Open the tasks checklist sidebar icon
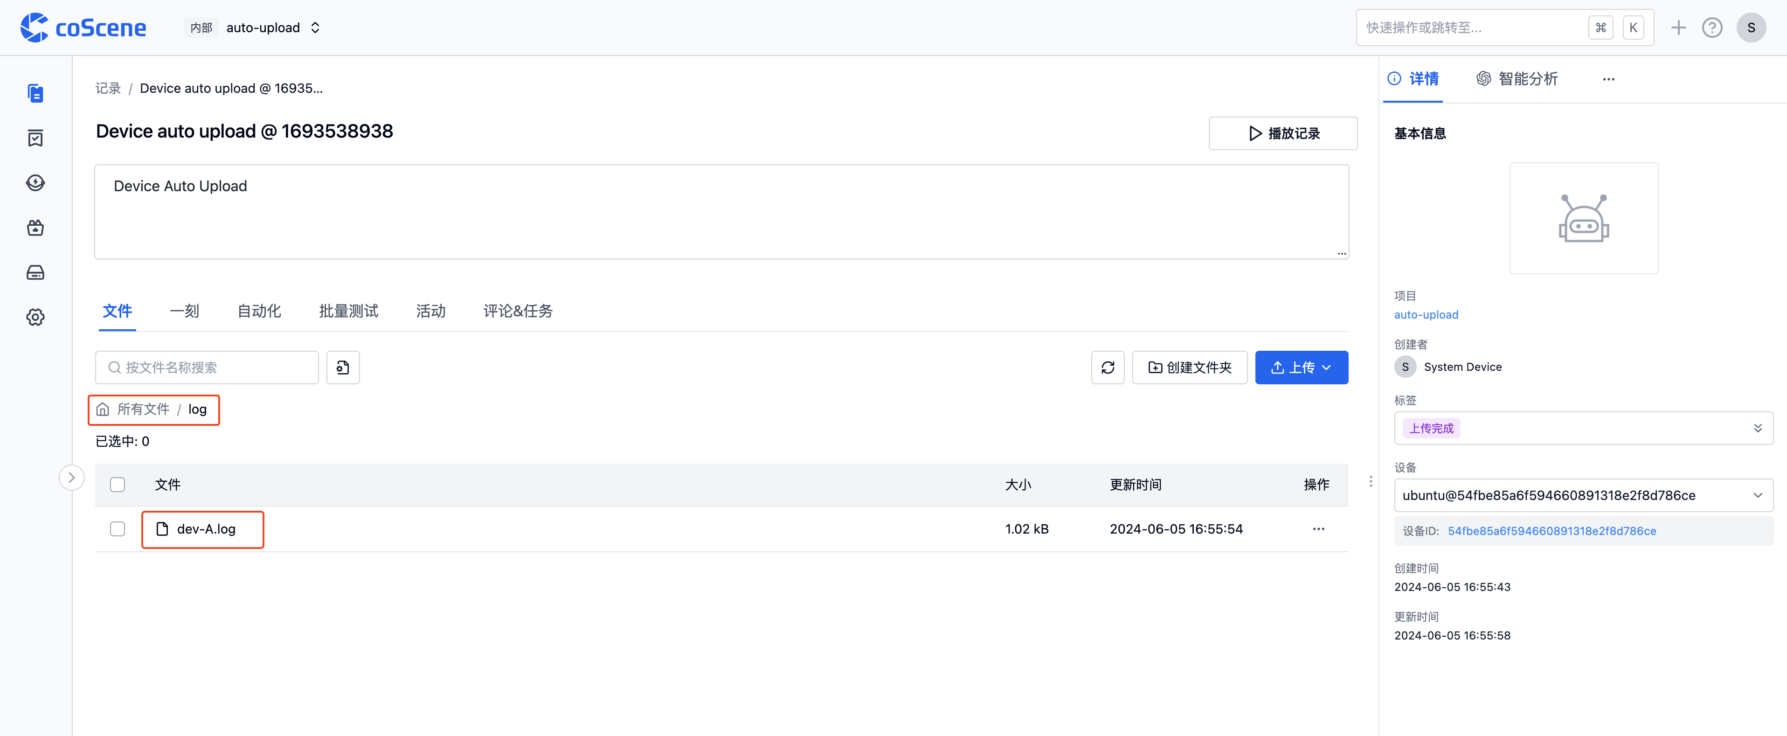Screen dimensions: 1787x736 [35, 138]
